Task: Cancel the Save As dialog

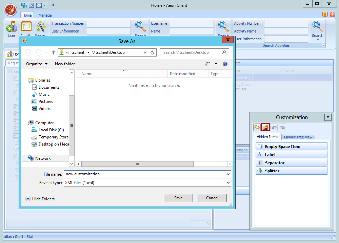Action: (212, 198)
